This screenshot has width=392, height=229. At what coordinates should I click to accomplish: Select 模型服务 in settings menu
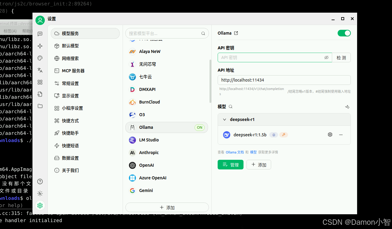point(85,33)
